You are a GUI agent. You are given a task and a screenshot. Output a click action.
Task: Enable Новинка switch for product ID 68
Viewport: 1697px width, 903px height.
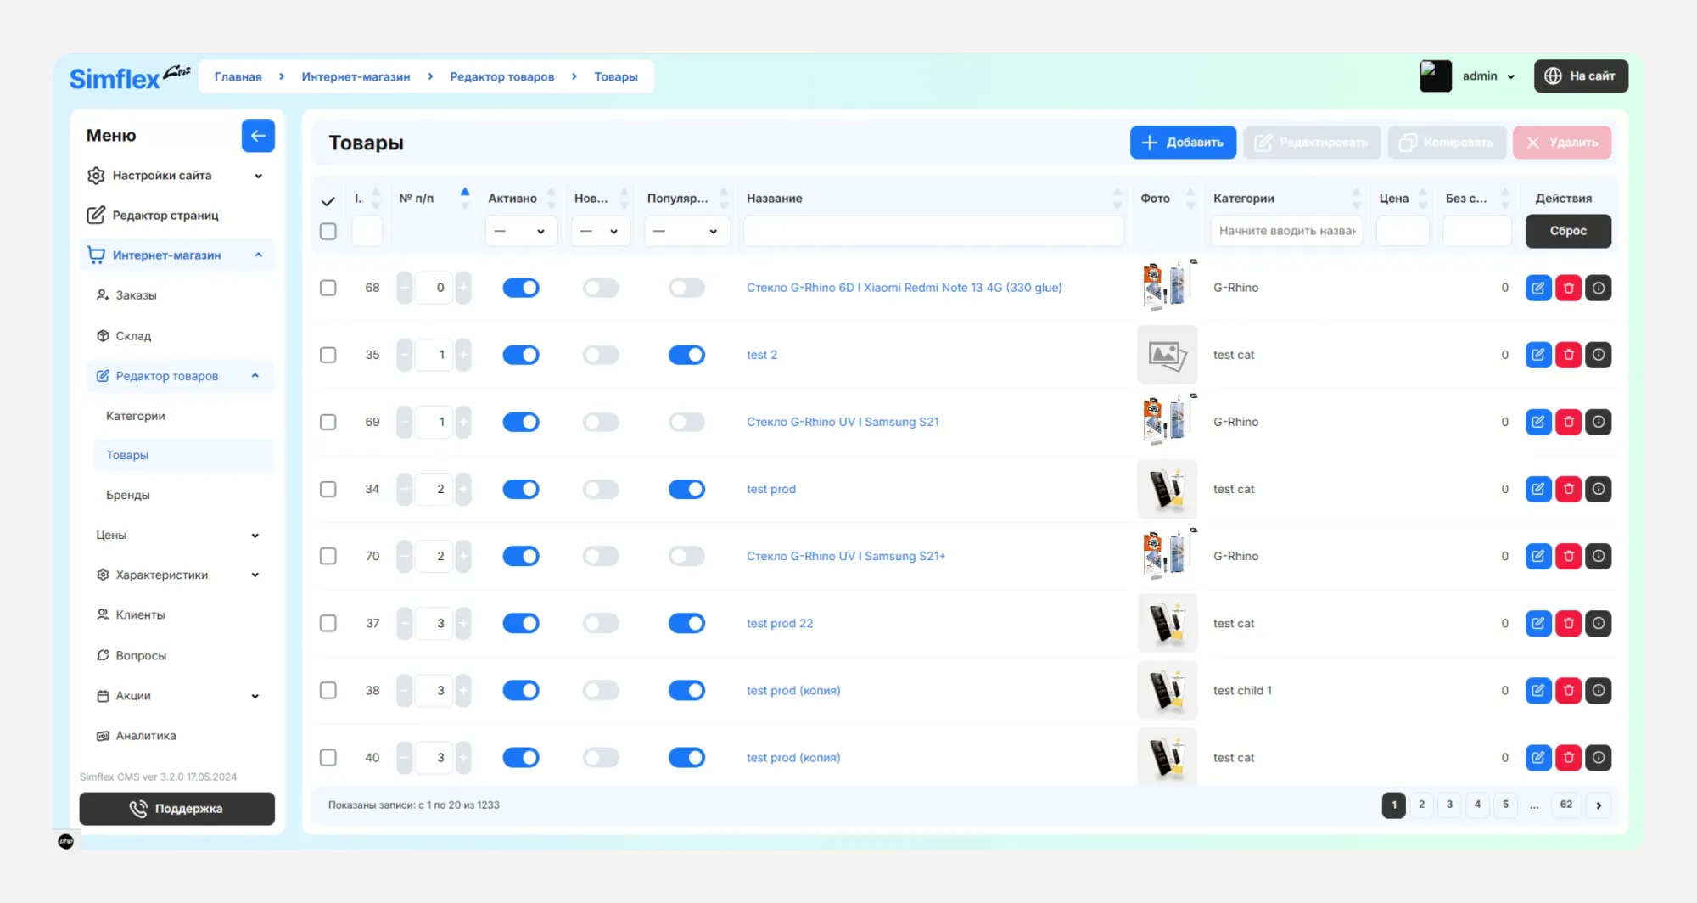[601, 288]
